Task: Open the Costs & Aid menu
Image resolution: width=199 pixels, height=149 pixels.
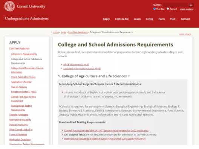Action: (x=122, y=19)
